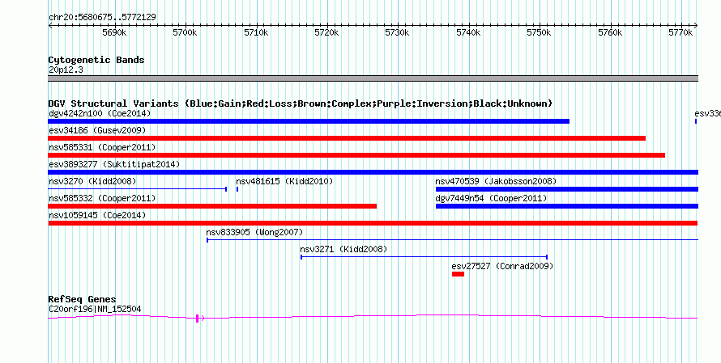The width and height of the screenshot is (721, 363).
Task: Click the left arrowhead of the ruler
Action: (50, 26)
